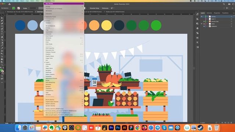Expand the Extensions submenu
This screenshot has height=132, width=235.
[64, 14]
